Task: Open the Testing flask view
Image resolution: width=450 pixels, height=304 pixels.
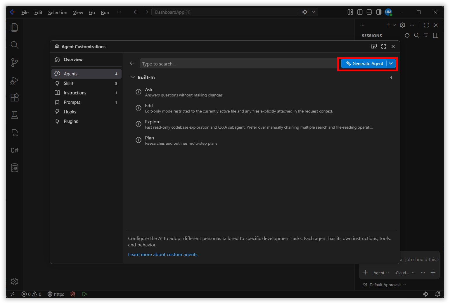Action: 14,115
